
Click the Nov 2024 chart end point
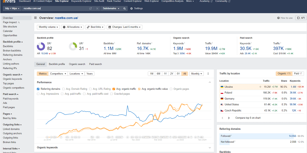click(x=202, y=105)
